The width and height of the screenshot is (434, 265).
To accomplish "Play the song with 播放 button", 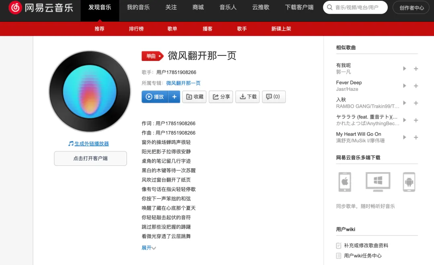I will (155, 96).
